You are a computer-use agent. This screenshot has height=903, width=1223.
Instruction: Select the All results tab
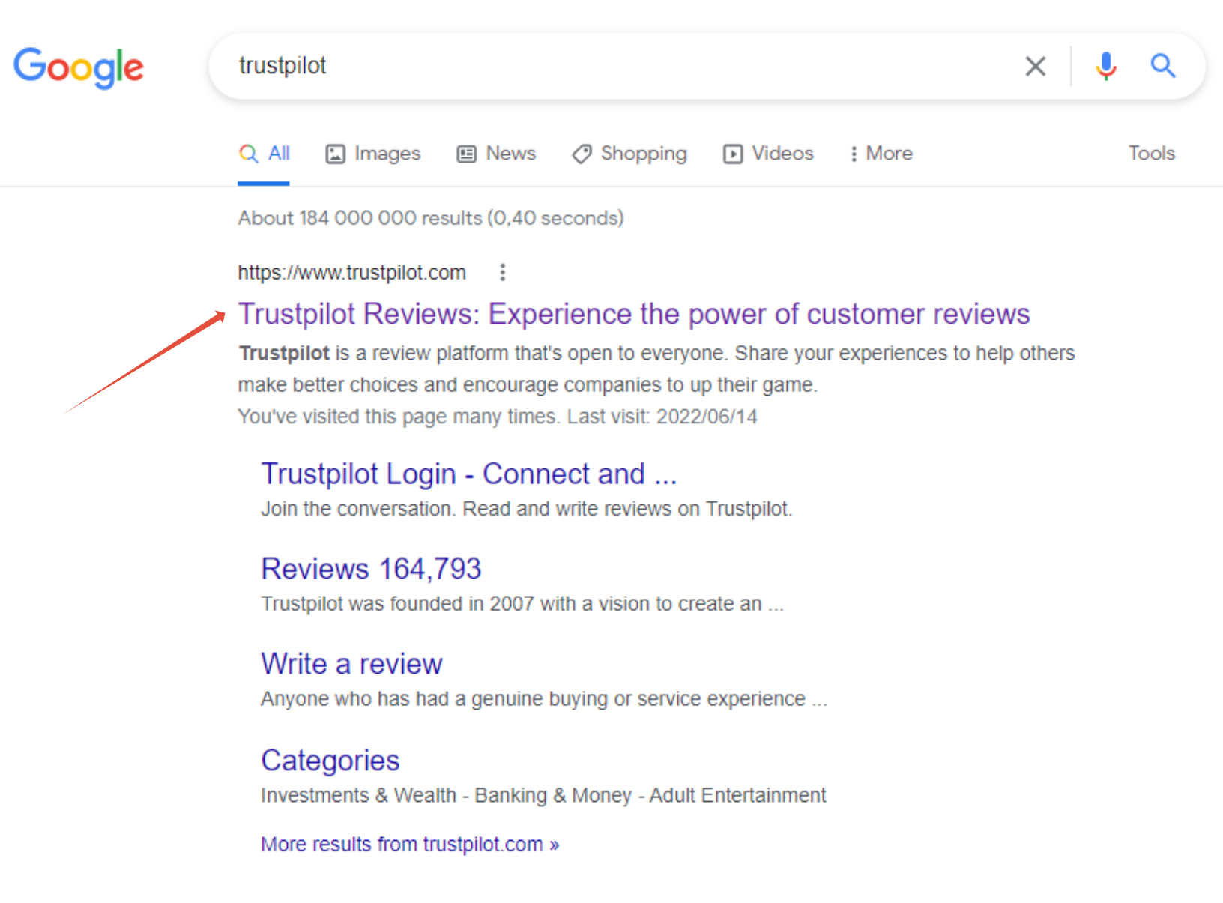coord(264,154)
